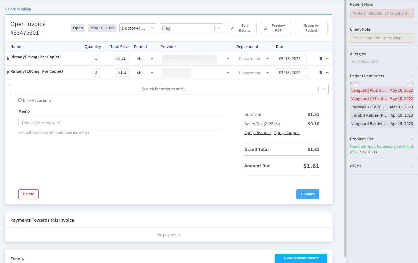
Task: Click the Open status badge
Action: [x=78, y=28]
